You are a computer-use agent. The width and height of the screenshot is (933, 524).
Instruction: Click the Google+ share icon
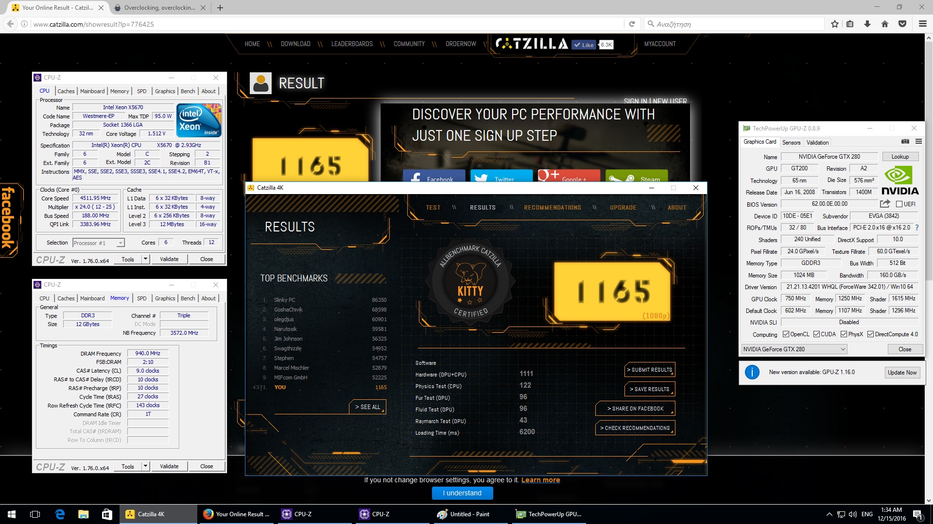coord(569,176)
